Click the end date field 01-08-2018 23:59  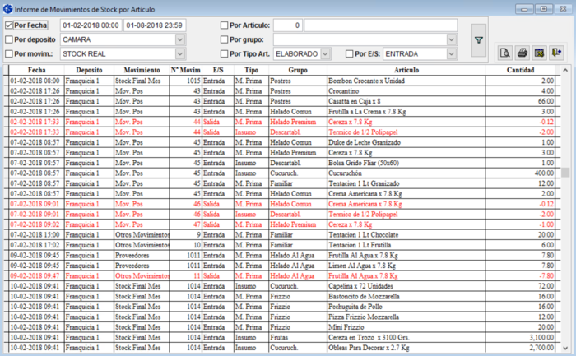(x=155, y=25)
